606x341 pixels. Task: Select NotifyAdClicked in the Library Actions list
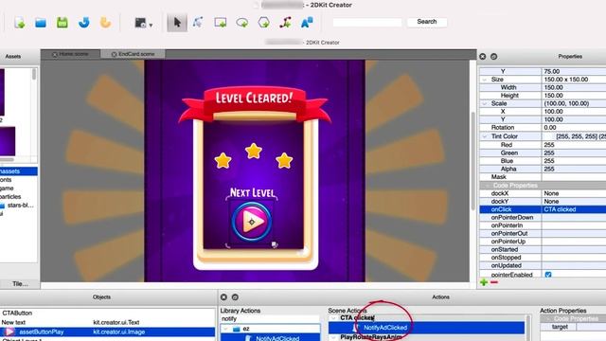tap(277, 338)
